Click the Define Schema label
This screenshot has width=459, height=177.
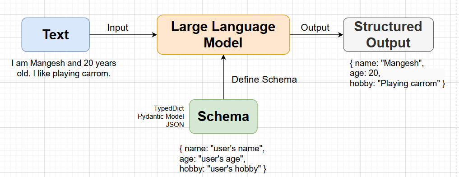click(264, 79)
